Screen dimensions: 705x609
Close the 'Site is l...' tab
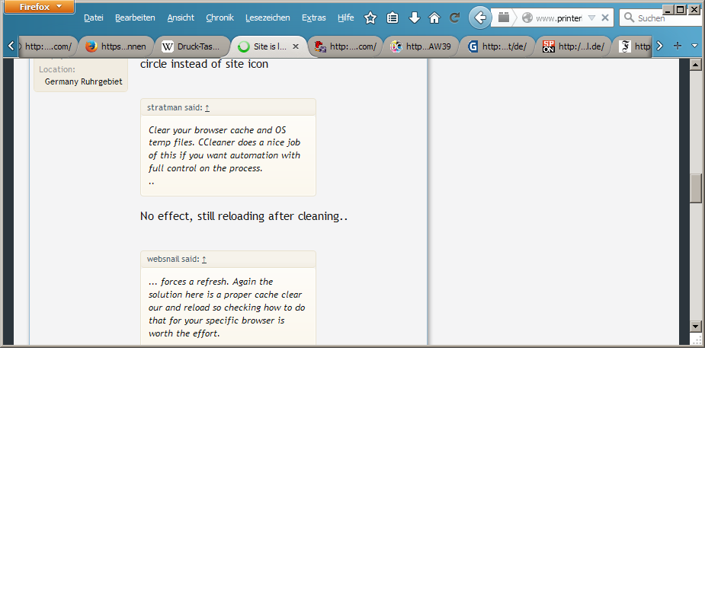[x=296, y=46]
